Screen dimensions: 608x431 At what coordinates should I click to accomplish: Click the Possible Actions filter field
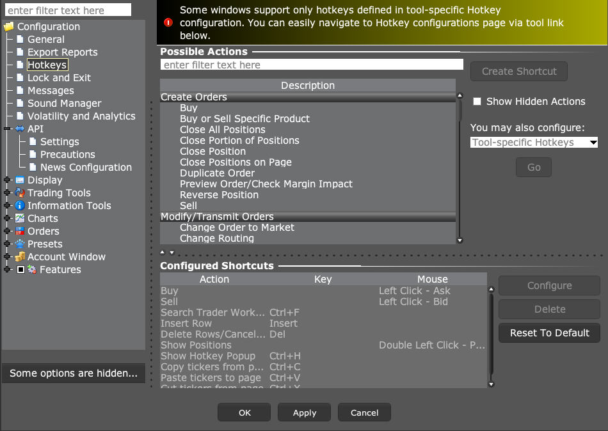click(x=312, y=65)
